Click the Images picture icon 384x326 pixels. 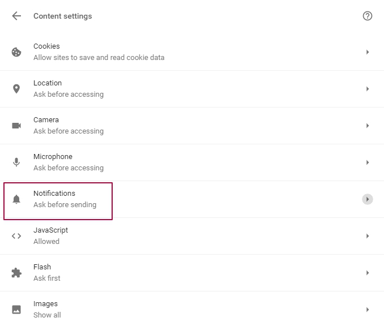point(16,310)
